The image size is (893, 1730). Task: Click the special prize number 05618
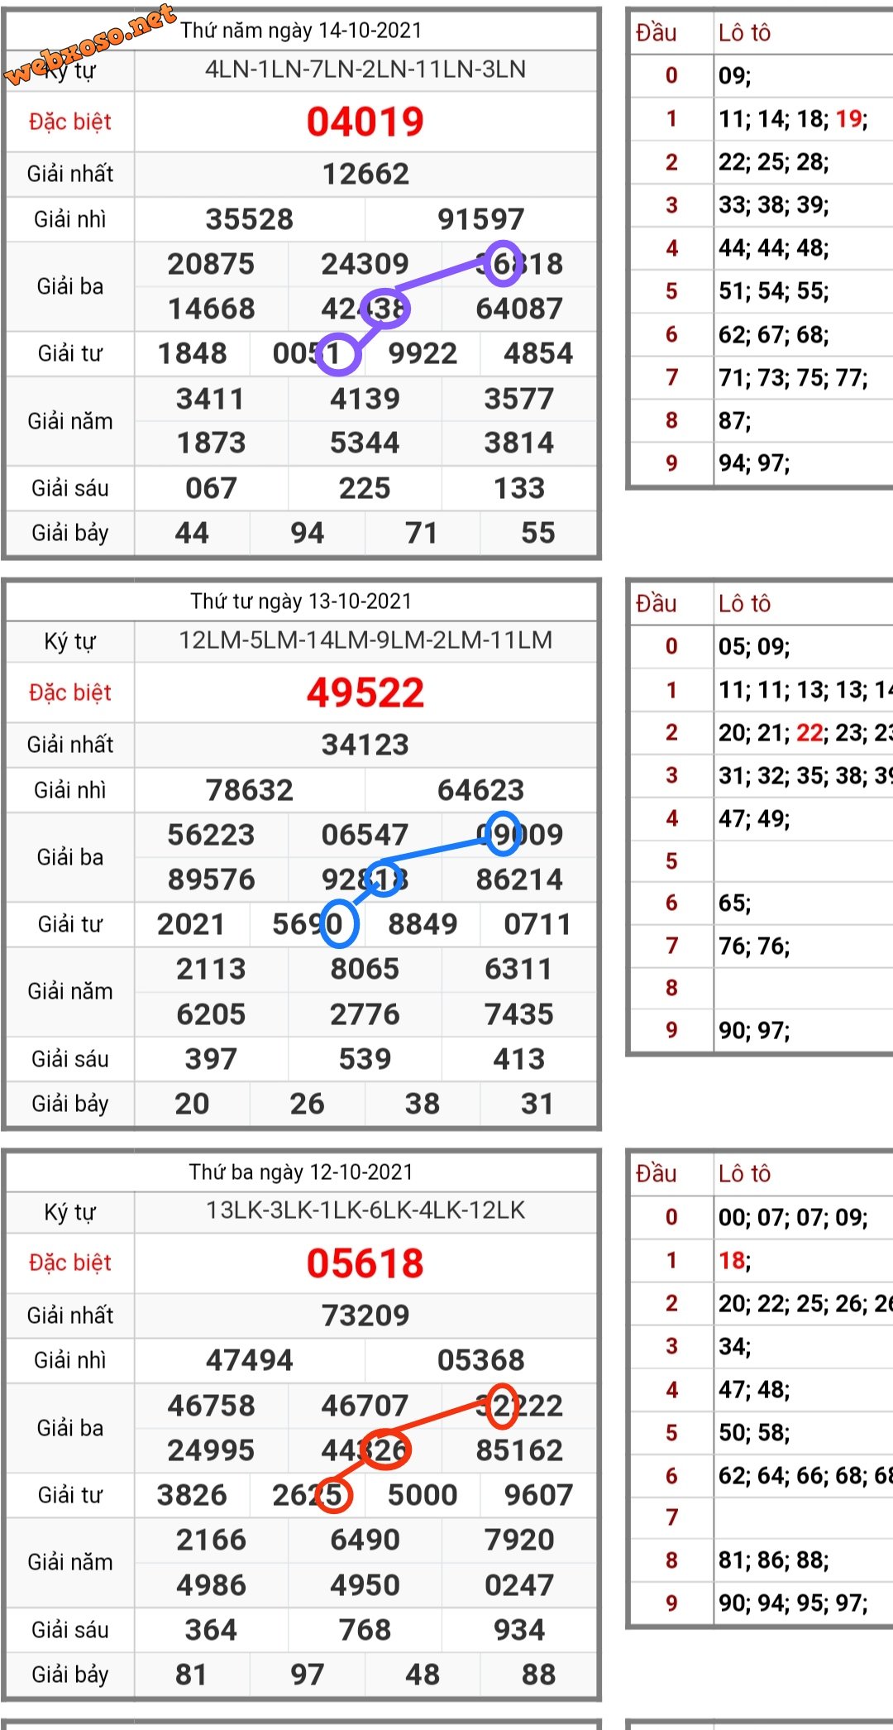(x=365, y=1263)
